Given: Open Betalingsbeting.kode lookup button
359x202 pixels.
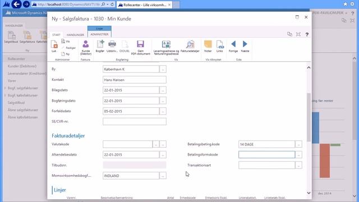Looking at the screenshot, I should tap(298, 144).
